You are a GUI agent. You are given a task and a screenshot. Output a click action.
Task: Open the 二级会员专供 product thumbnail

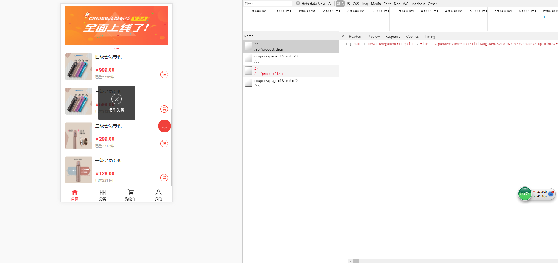79,136
